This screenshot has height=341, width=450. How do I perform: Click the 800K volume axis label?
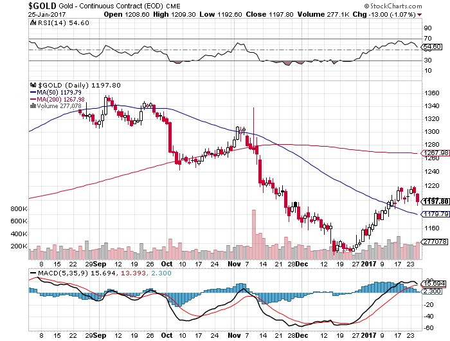pyautogui.click(x=19, y=209)
